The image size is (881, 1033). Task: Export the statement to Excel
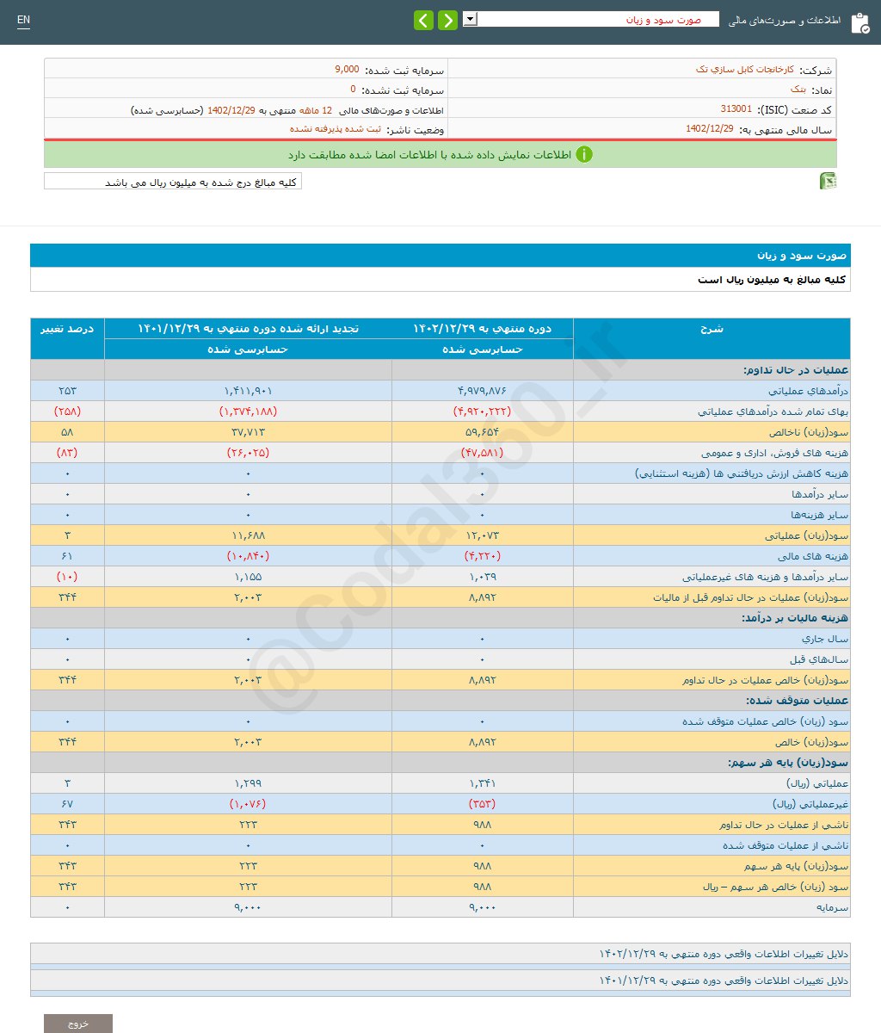point(829,181)
